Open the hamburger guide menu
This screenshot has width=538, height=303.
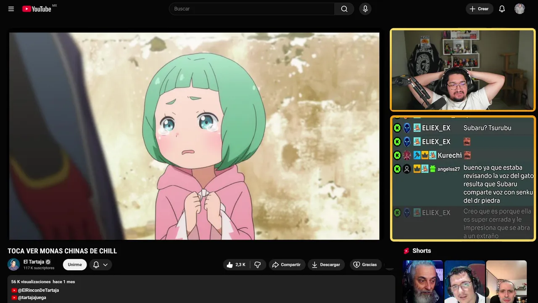click(x=11, y=9)
